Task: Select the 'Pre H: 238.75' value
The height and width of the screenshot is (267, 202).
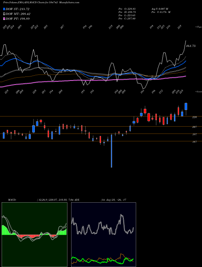Action: [x=127, y=12]
